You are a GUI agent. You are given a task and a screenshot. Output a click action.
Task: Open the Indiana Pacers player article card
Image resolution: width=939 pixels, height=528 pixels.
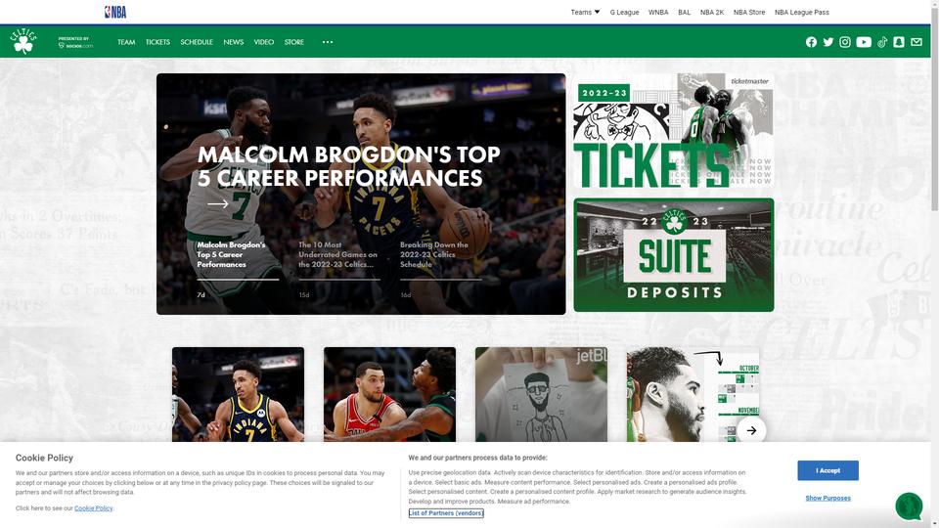point(238,394)
